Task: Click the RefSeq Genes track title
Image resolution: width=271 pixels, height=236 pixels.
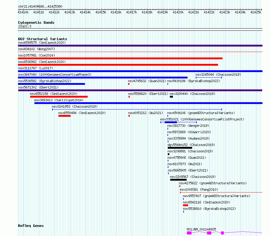Action: [31, 226]
